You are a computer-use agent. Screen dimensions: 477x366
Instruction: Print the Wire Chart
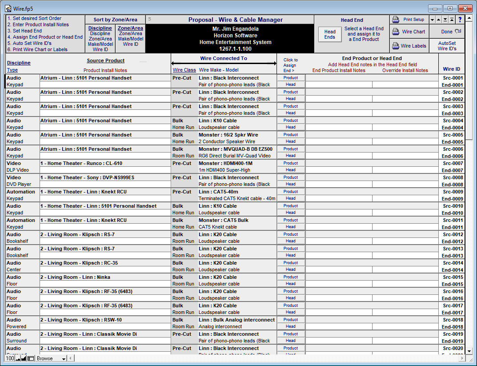[409, 32]
